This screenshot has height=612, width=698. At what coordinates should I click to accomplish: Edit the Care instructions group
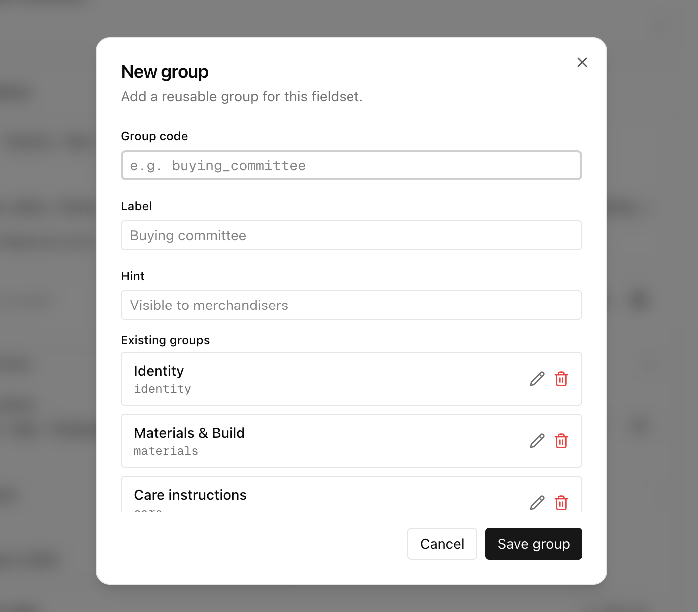(536, 503)
